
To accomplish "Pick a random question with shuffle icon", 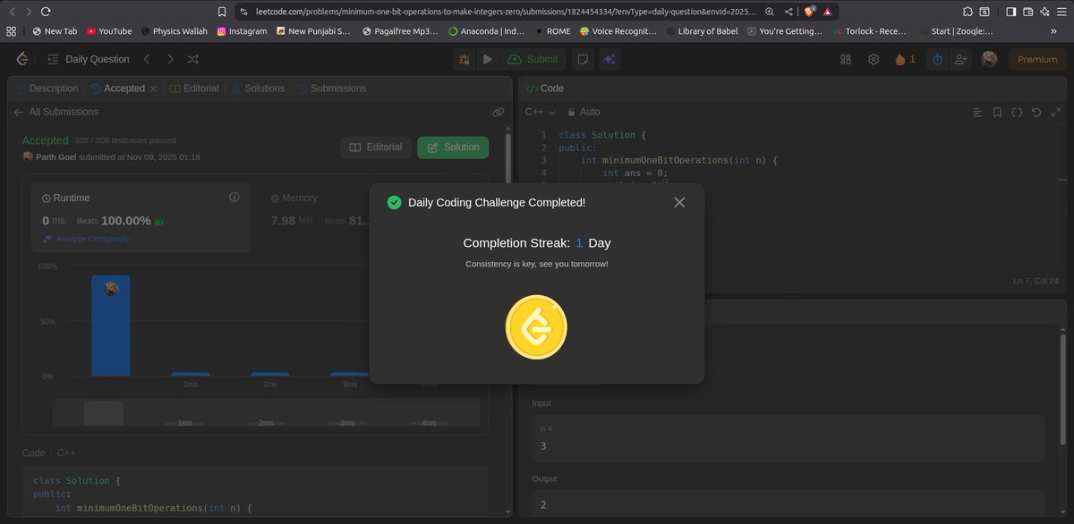I will point(193,59).
